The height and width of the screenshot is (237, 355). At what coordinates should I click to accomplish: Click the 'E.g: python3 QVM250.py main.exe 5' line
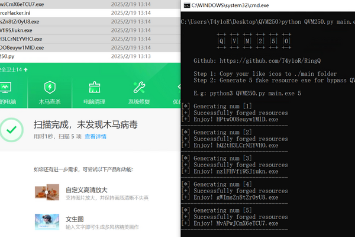[x=247, y=93]
